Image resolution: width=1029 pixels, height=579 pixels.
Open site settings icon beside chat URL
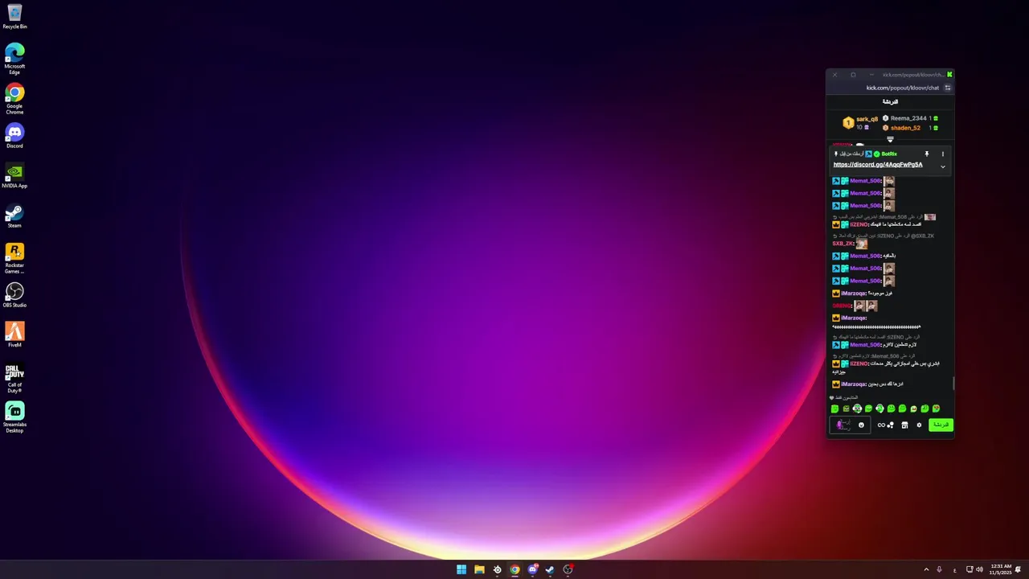[x=948, y=88]
